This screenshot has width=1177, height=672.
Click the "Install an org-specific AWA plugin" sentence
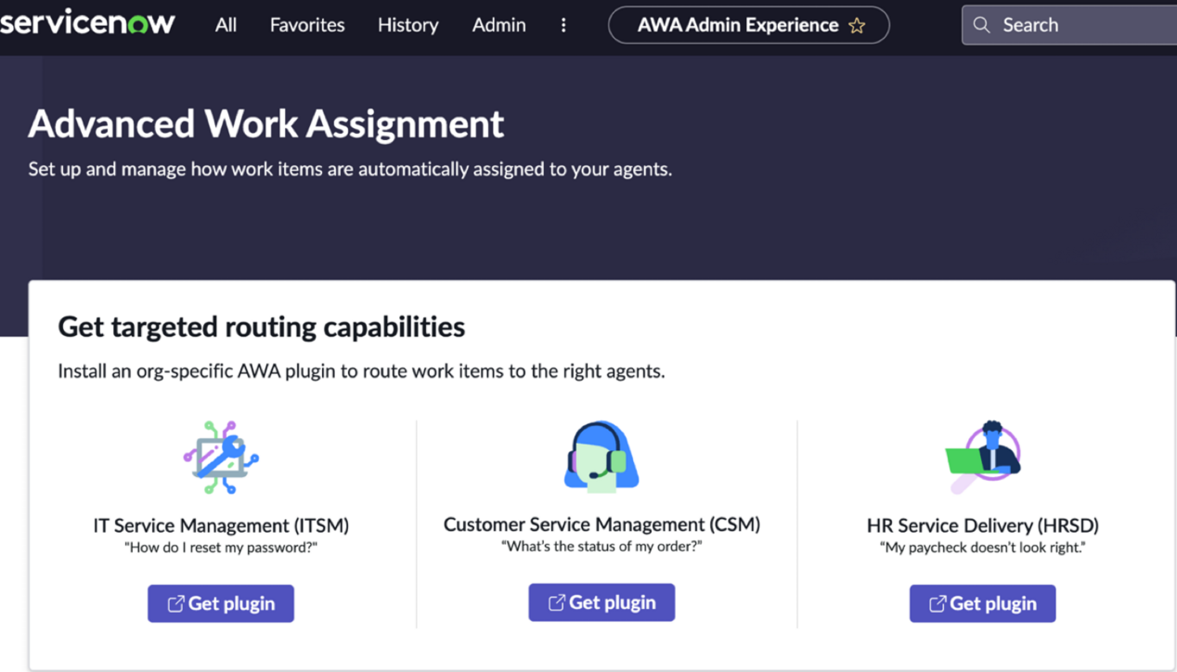click(361, 371)
